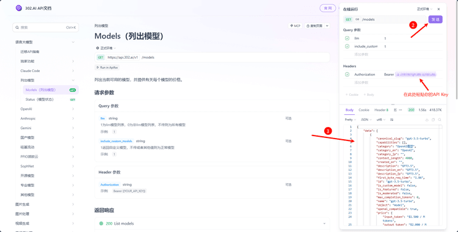Expand the 图片生成 sidebar section
The height and width of the screenshot is (232, 458).
tap(73, 205)
